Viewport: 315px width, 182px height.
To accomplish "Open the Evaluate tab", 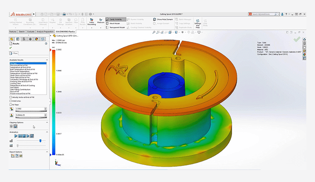I will click(31, 31).
